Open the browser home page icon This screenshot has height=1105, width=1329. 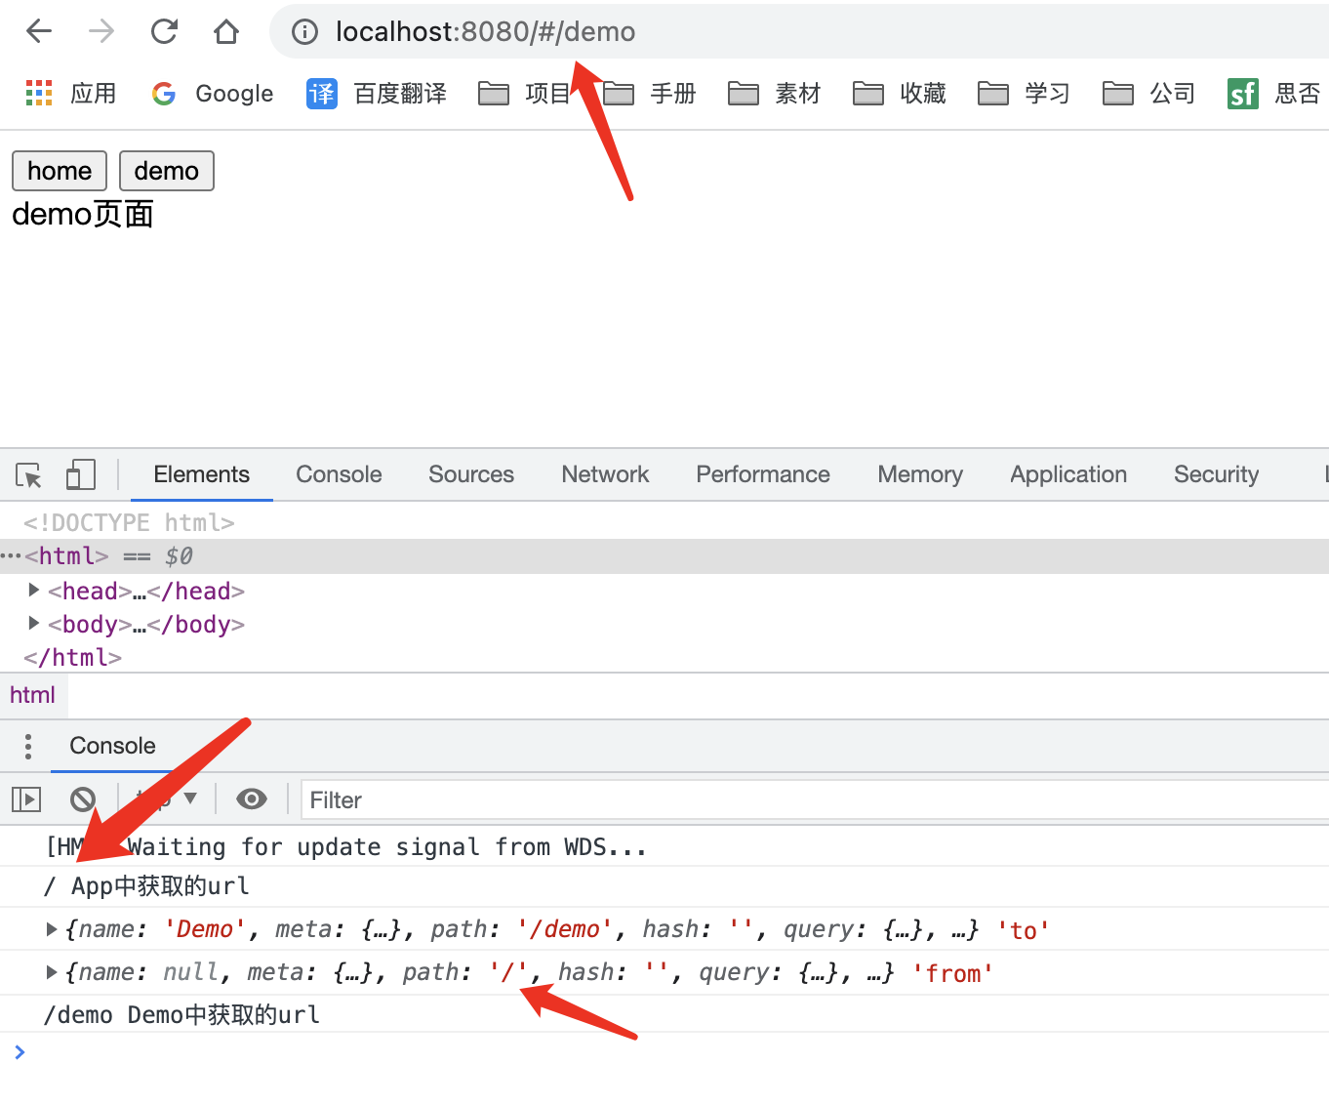point(226,31)
